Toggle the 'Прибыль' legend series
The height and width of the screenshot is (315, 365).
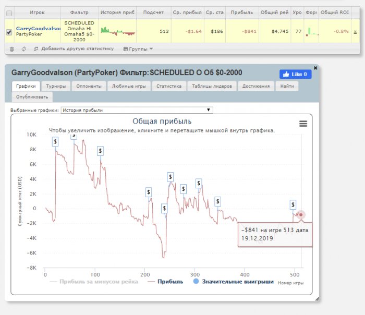click(165, 282)
